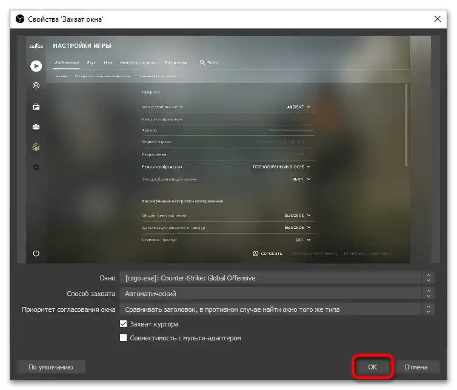The width and height of the screenshot is (457, 390).
Task: Switch to Клавиатура и мышь tab in preview
Action: (139, 62)
